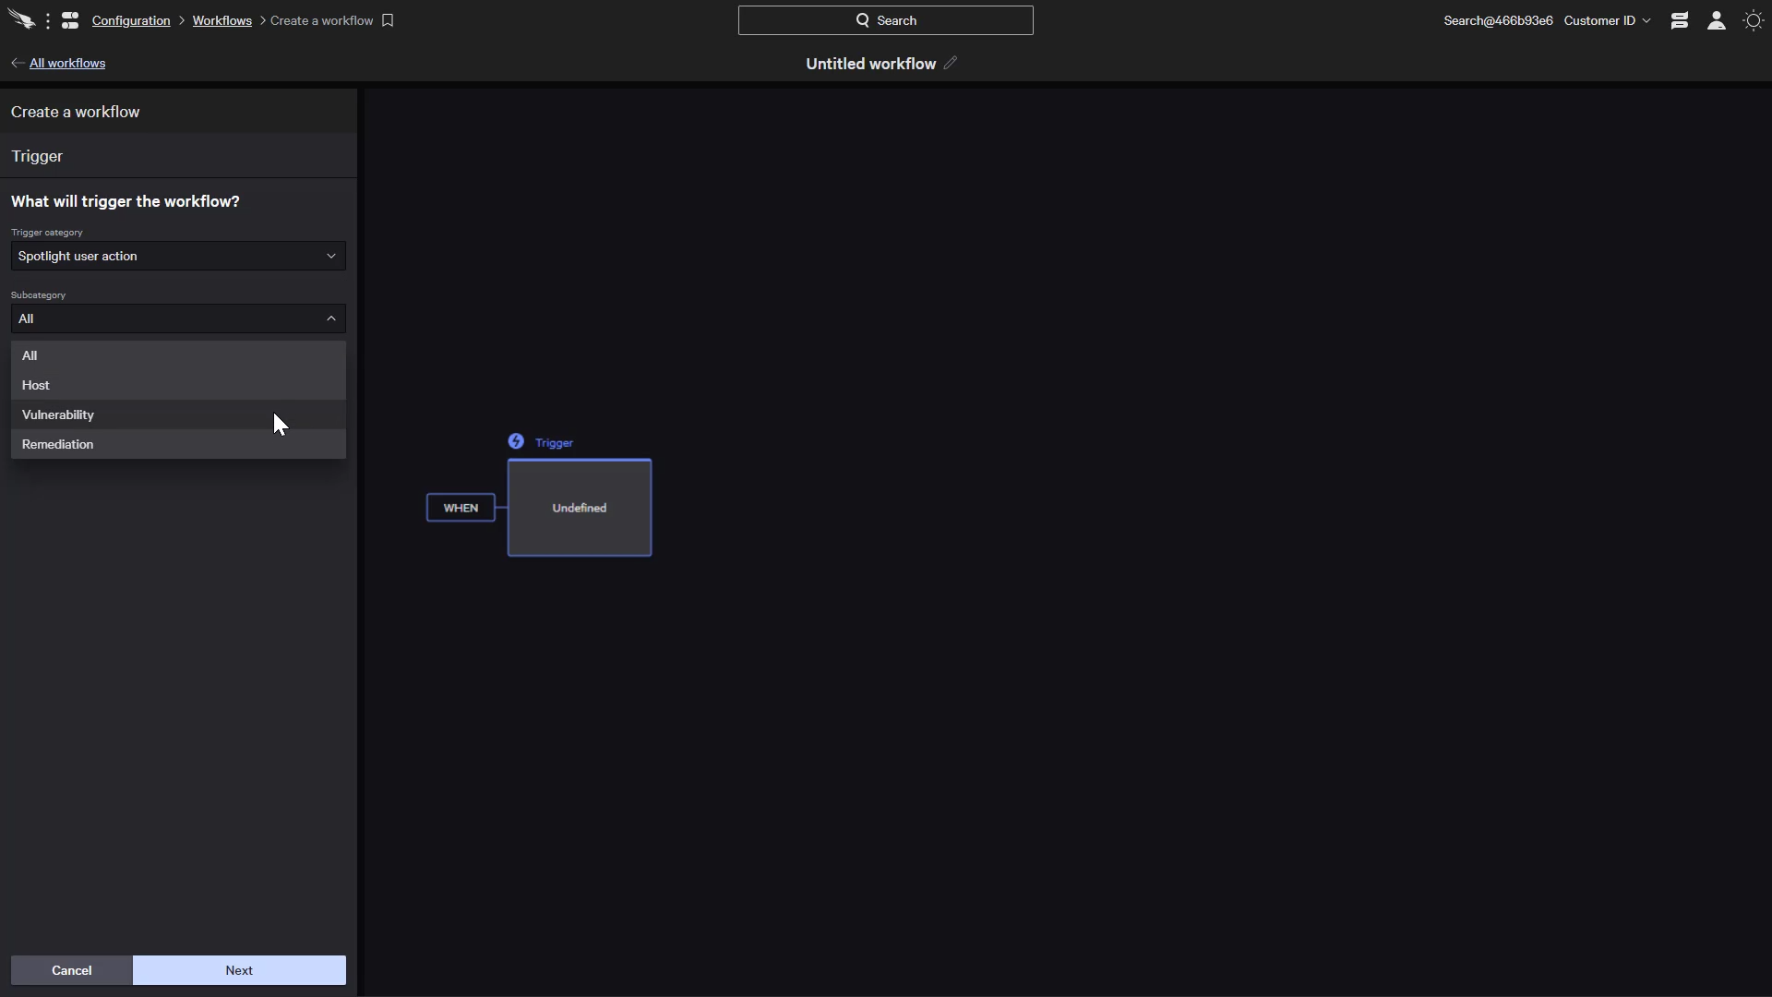This screenshot has height=997, width=1772.
Task: Click All workflows link to go back
Action: [x=67, y=62]
